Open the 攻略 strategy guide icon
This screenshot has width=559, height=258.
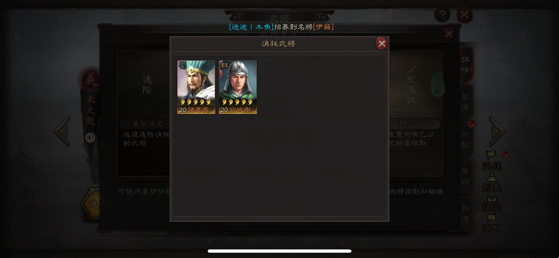[491, 223]
